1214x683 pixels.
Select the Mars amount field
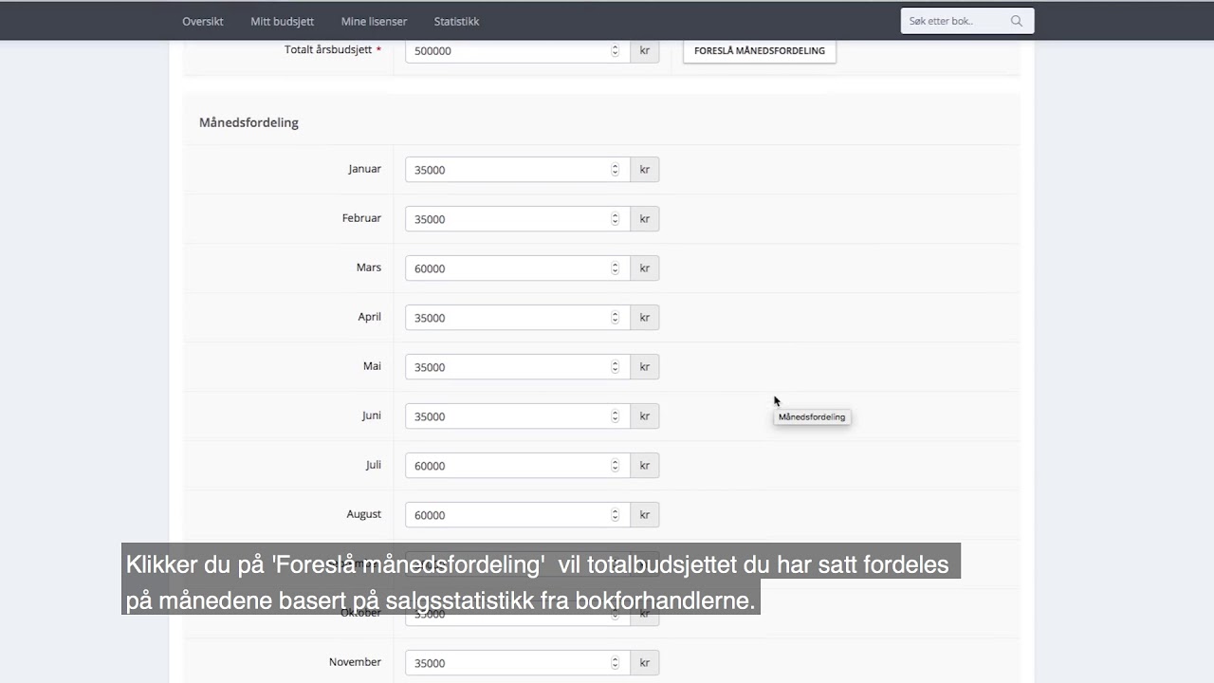[x=518, y=268]
